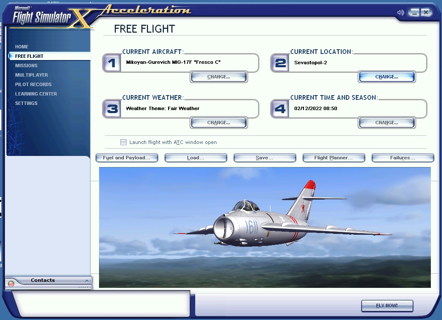Change the current time and season

point(387,123)
